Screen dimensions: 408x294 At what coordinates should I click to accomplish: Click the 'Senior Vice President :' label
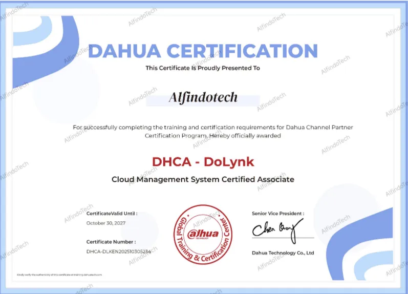[x=278, y=214]
